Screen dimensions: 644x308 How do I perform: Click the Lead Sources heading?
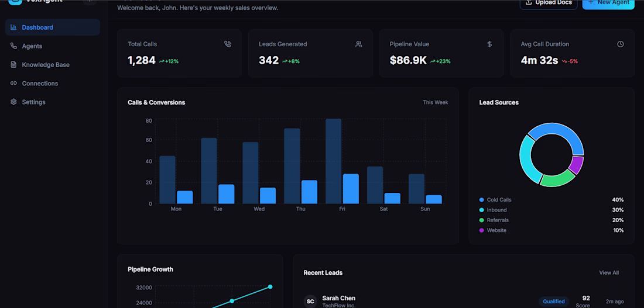click(499, 102)
